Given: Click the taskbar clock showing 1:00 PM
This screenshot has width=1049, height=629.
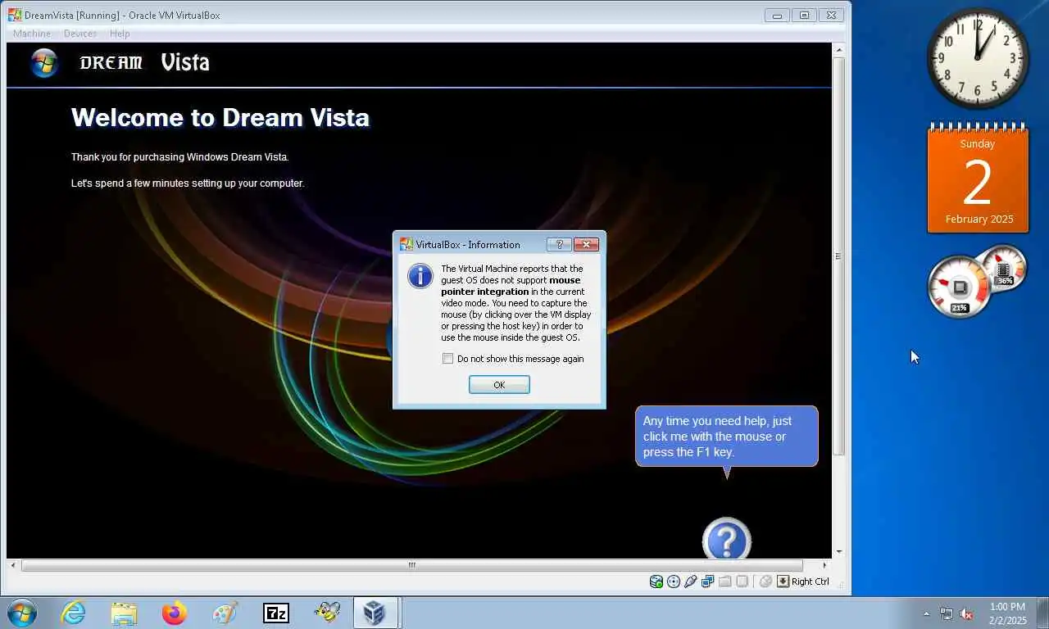Looking at the screenshot, I should [x=1007, y=613].
